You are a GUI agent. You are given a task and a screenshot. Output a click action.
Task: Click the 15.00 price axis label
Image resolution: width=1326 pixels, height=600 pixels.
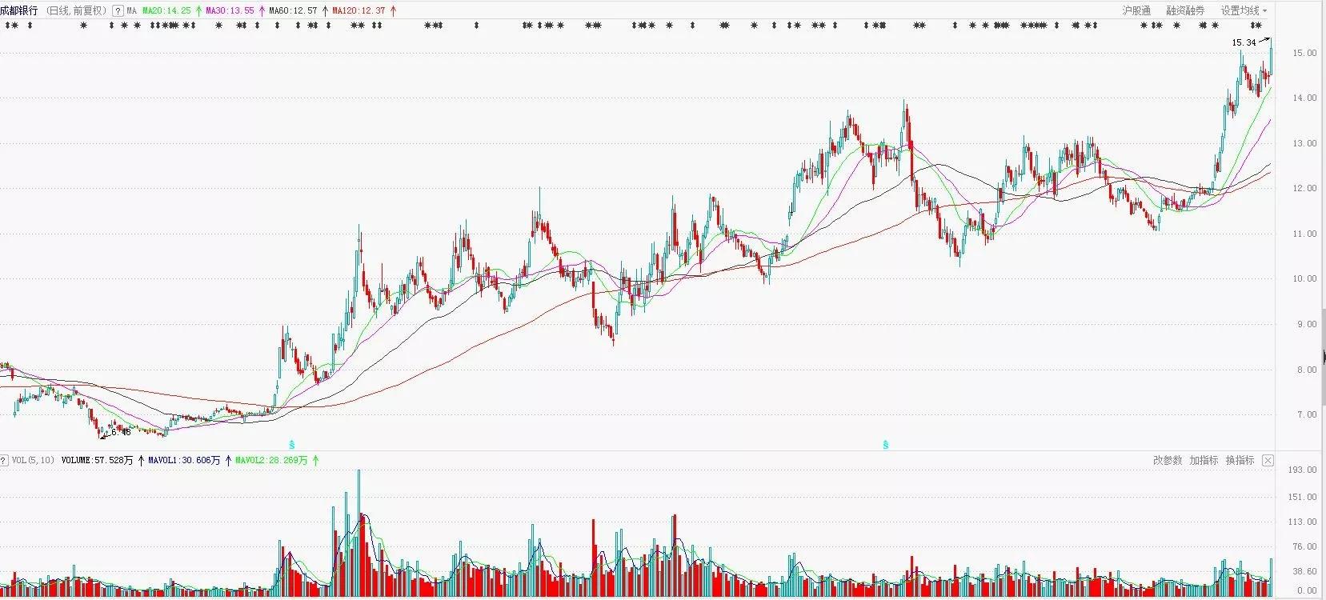click(x=1304, y=53)
